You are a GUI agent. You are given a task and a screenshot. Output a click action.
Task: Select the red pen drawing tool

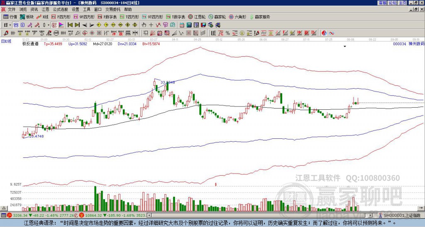(6, 33)
